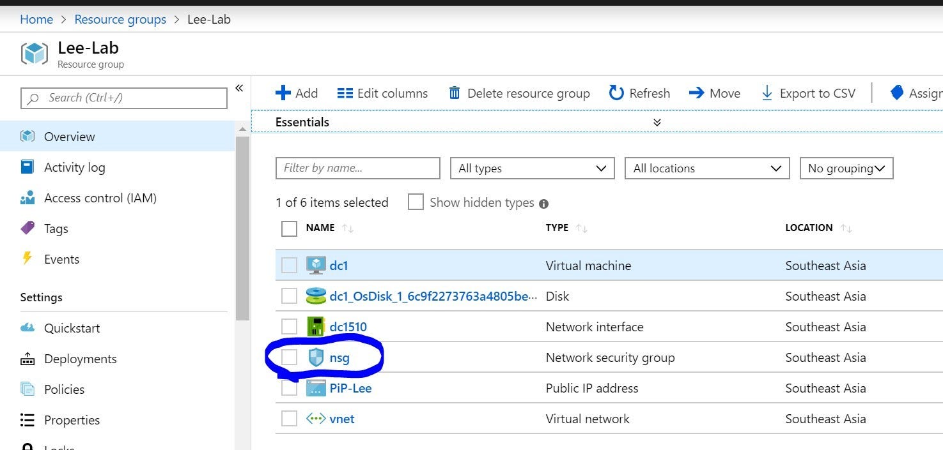Click the info icon beside Show hidden types
Screen dimensions: 943x450
click(x=543, y=204)
